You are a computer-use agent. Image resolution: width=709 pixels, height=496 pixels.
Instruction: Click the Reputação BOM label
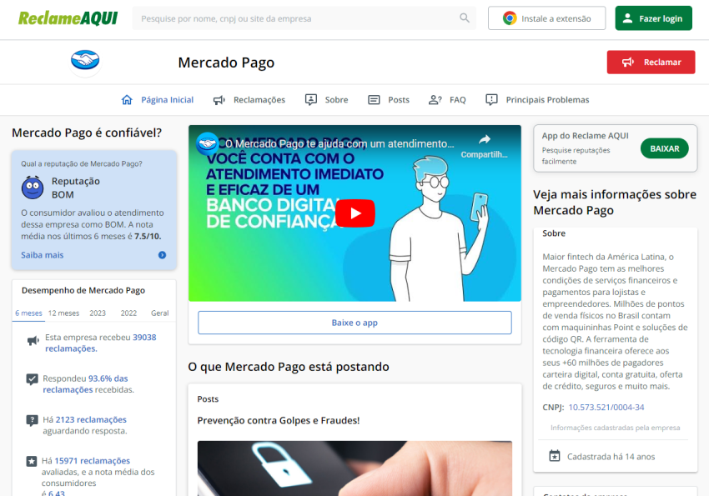click(76, 188)
